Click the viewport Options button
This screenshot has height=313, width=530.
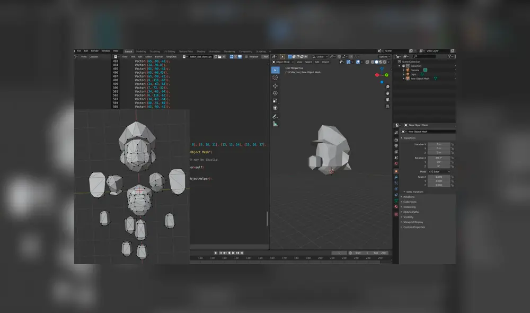tap(384, 57)
